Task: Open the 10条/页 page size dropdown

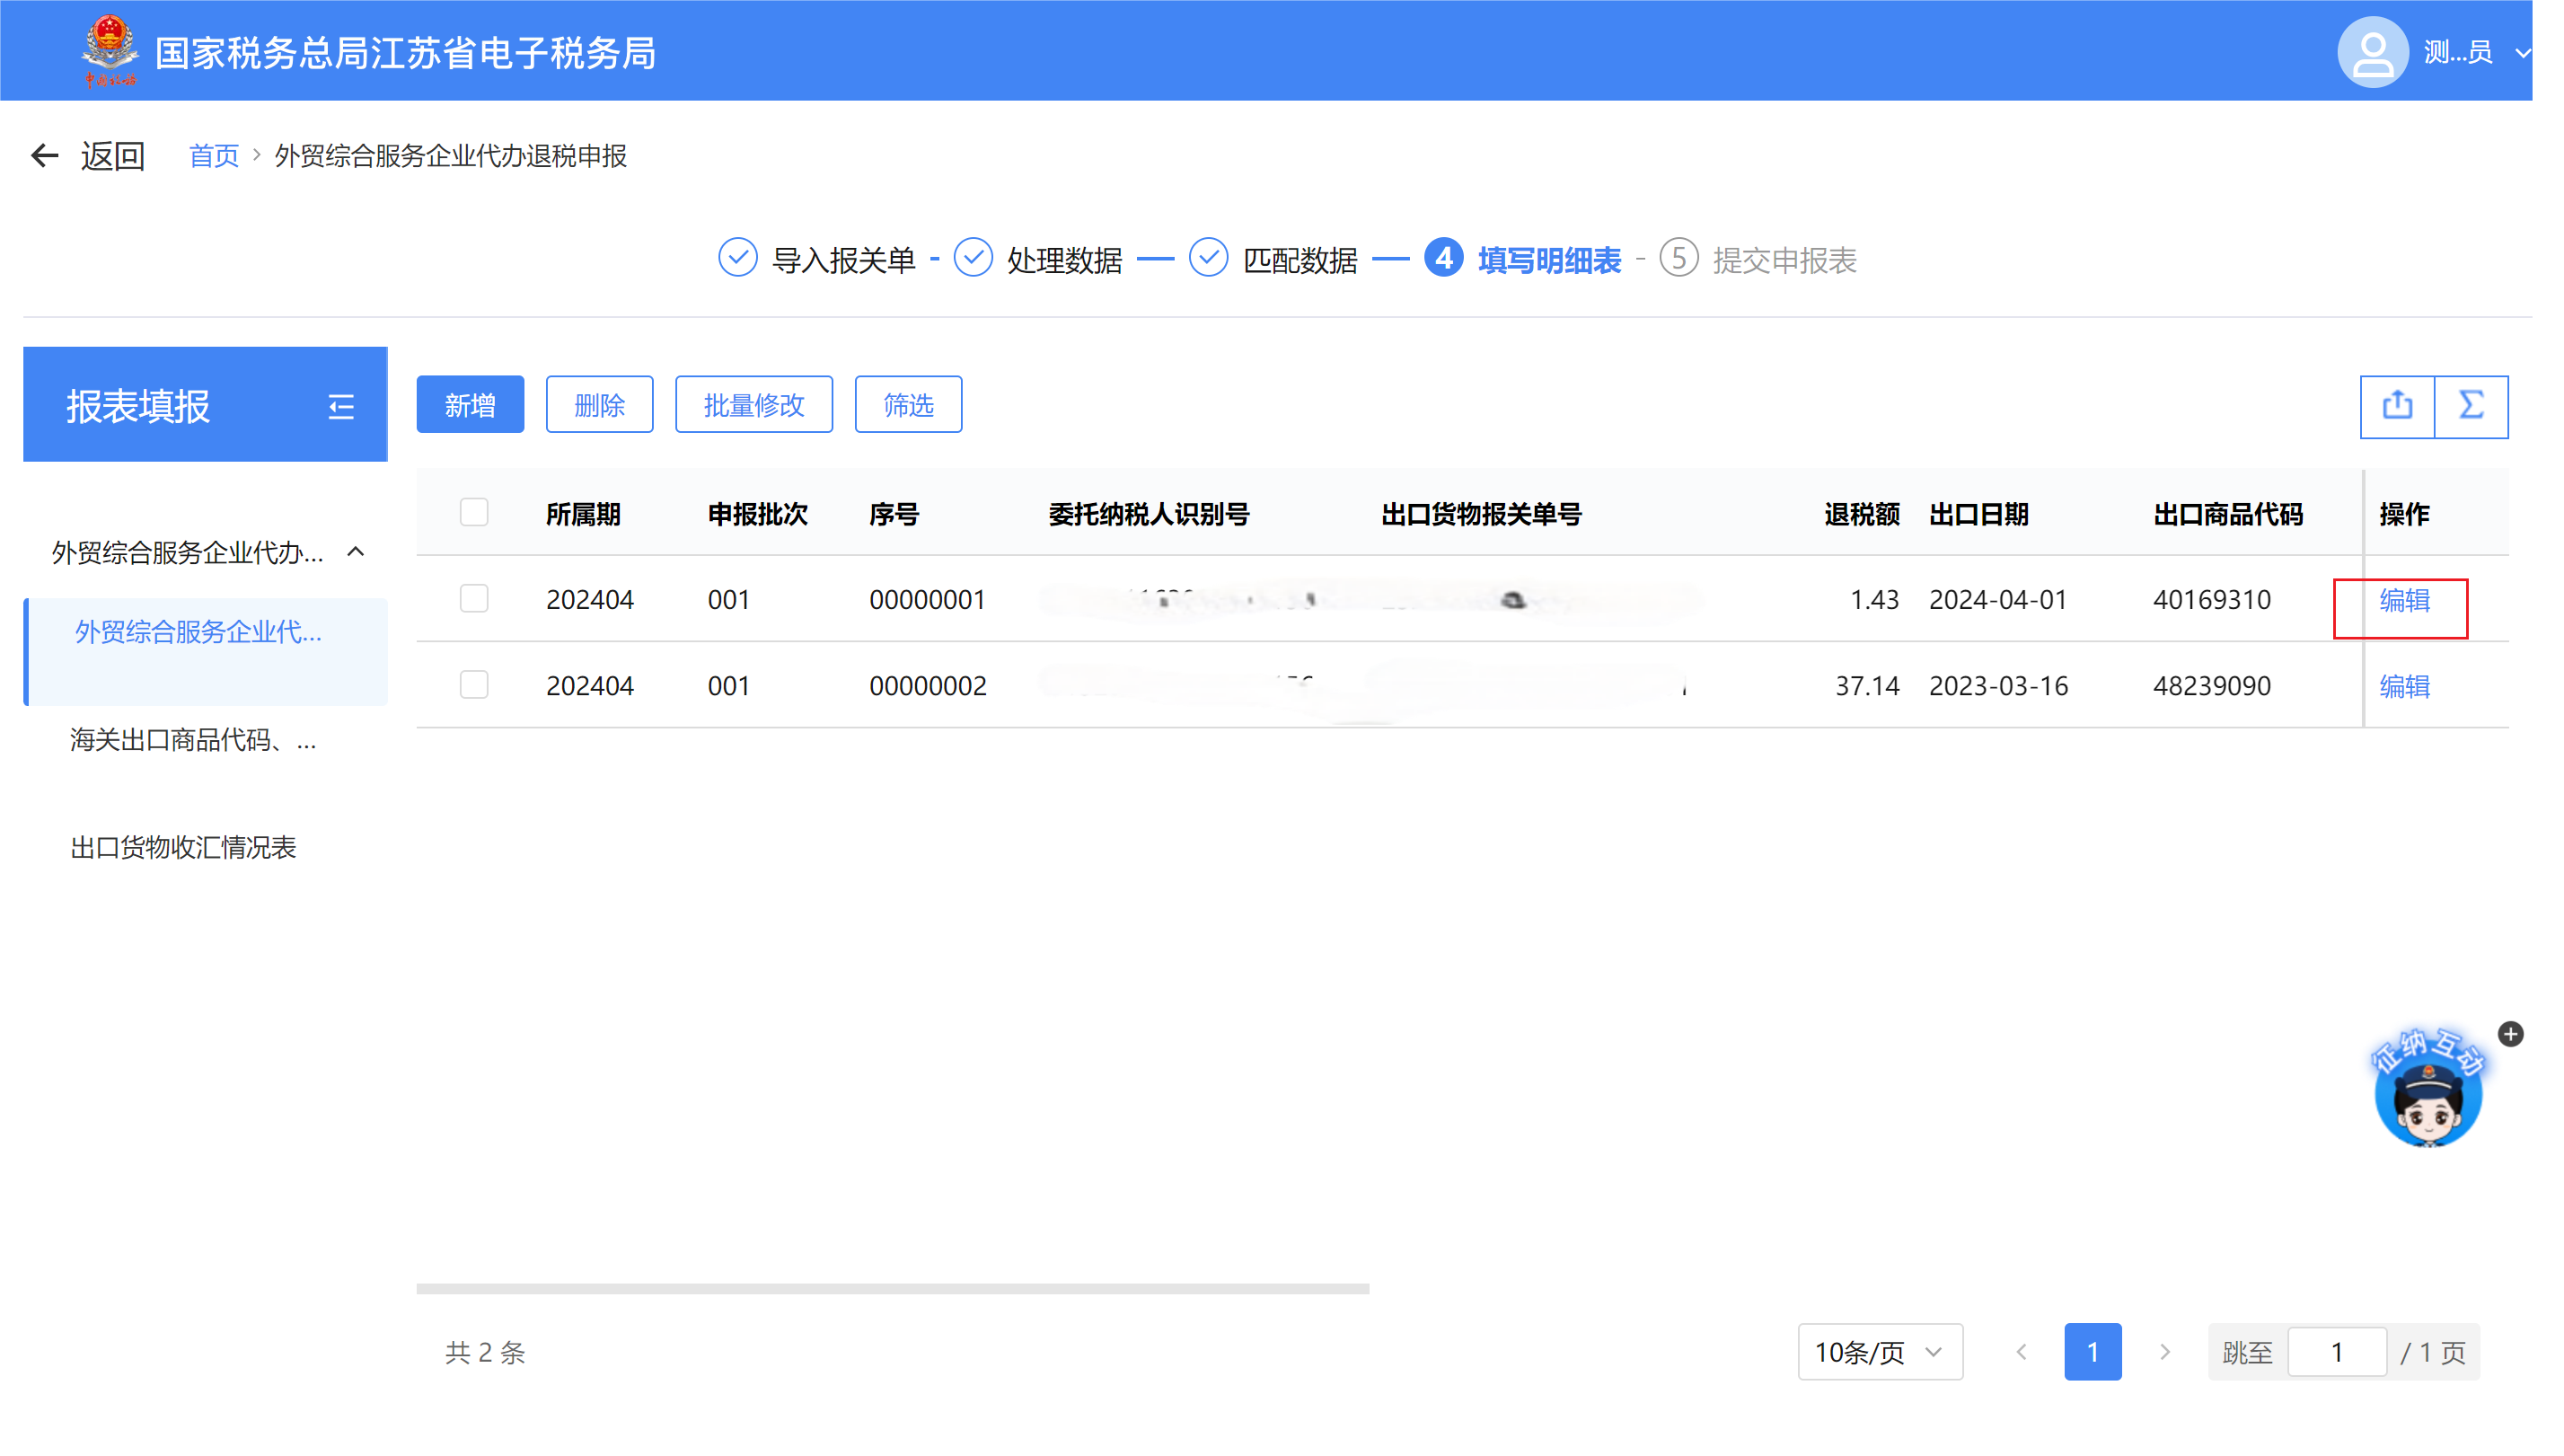Action: (x=1880, y=1352)
